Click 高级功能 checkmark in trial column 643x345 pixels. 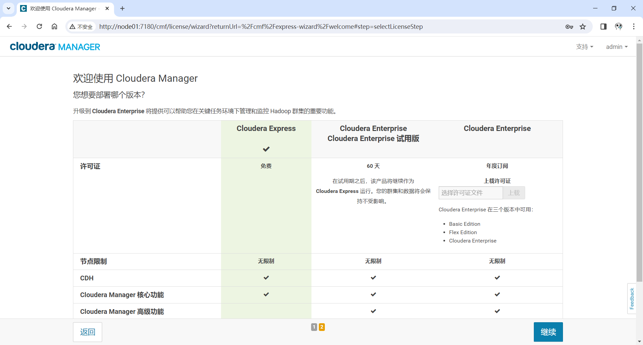coord(373,311)
